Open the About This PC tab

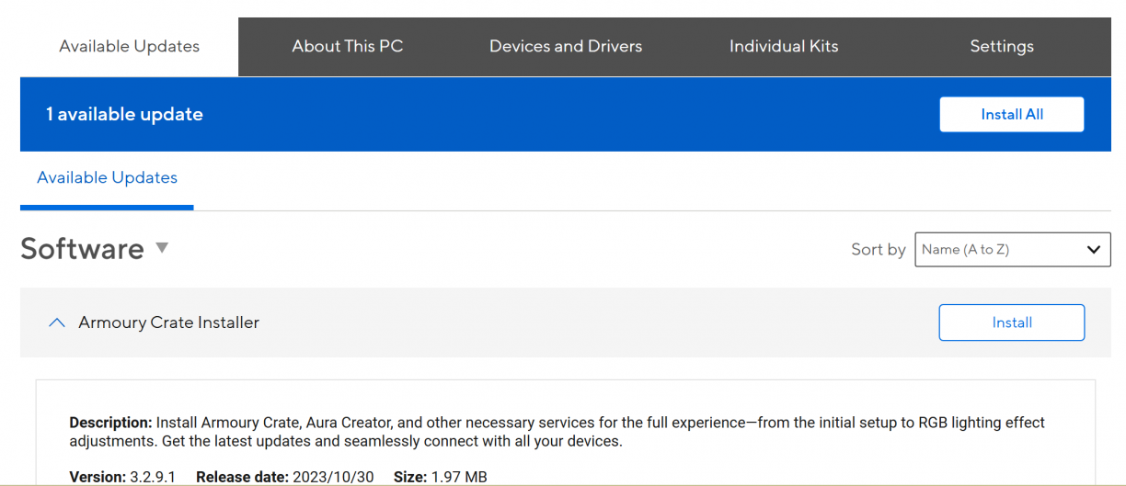347,46
